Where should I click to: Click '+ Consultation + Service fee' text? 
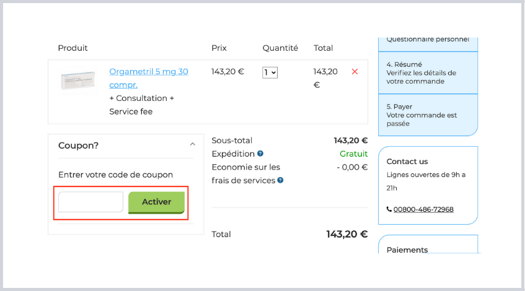click(x=141, y=105)
